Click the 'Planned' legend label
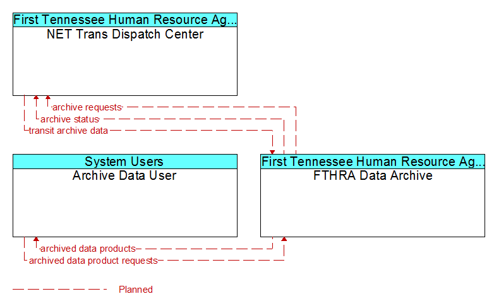This screenshot has width=494, height=306. (136, 290)
